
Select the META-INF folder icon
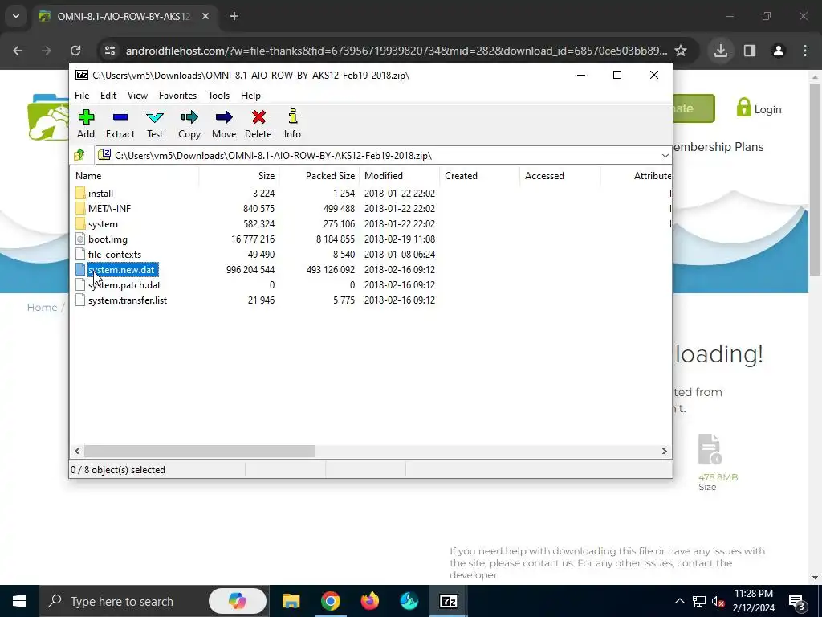tap(80, 208)
